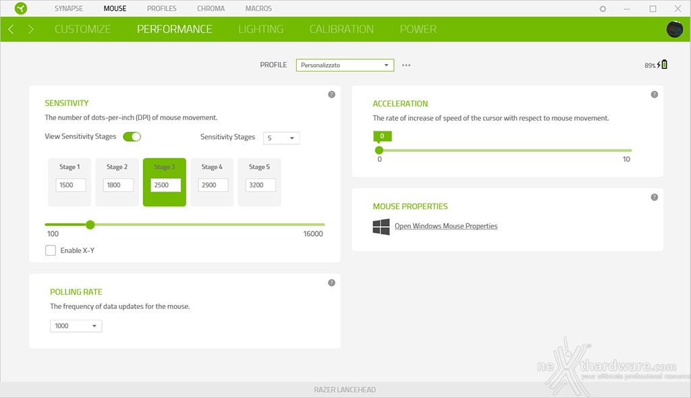Select the Stage 5 card
The image size is (691, 398).
[x=260, y=182]
